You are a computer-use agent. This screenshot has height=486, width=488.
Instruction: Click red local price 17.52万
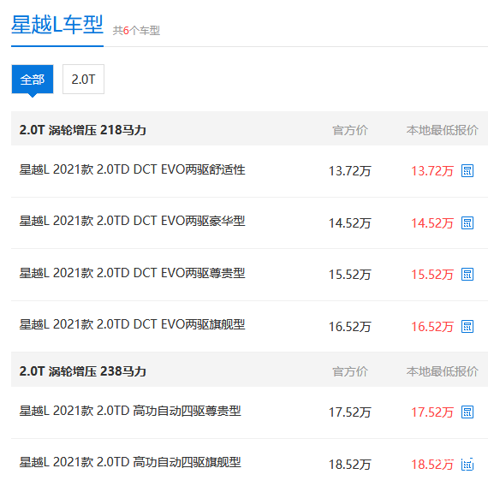(432, 412)
